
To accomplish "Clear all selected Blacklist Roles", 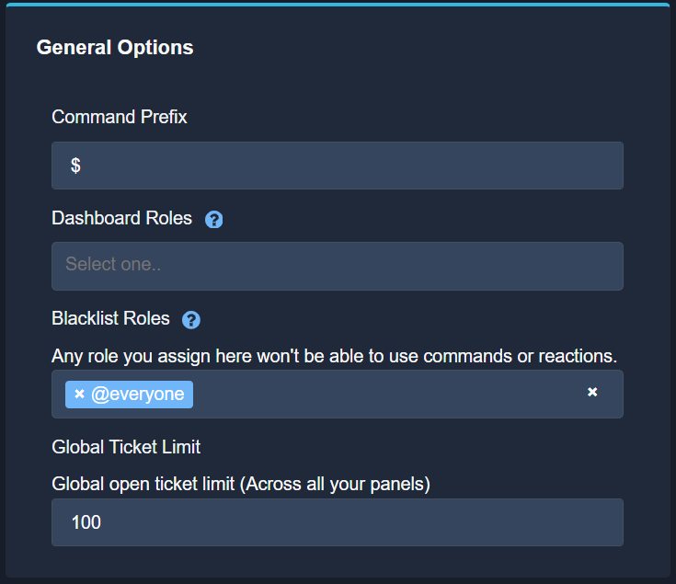I will pos(592,393).
